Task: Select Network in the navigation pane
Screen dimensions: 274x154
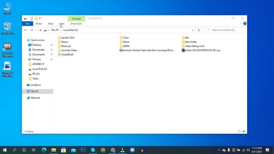Action: click(35, 98)
